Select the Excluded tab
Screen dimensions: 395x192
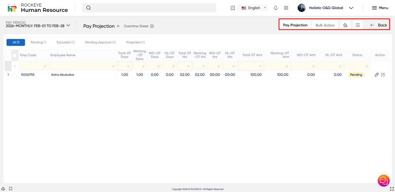click(x=66, y=42)
